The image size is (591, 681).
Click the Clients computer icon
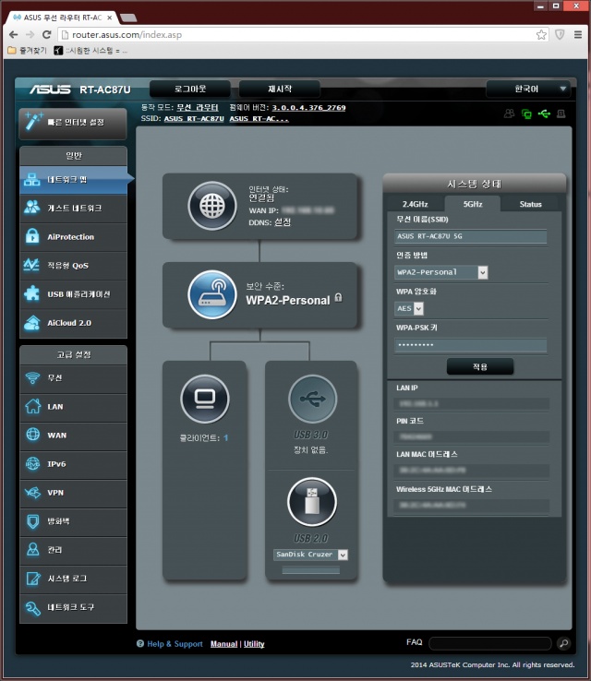[205, 399]
